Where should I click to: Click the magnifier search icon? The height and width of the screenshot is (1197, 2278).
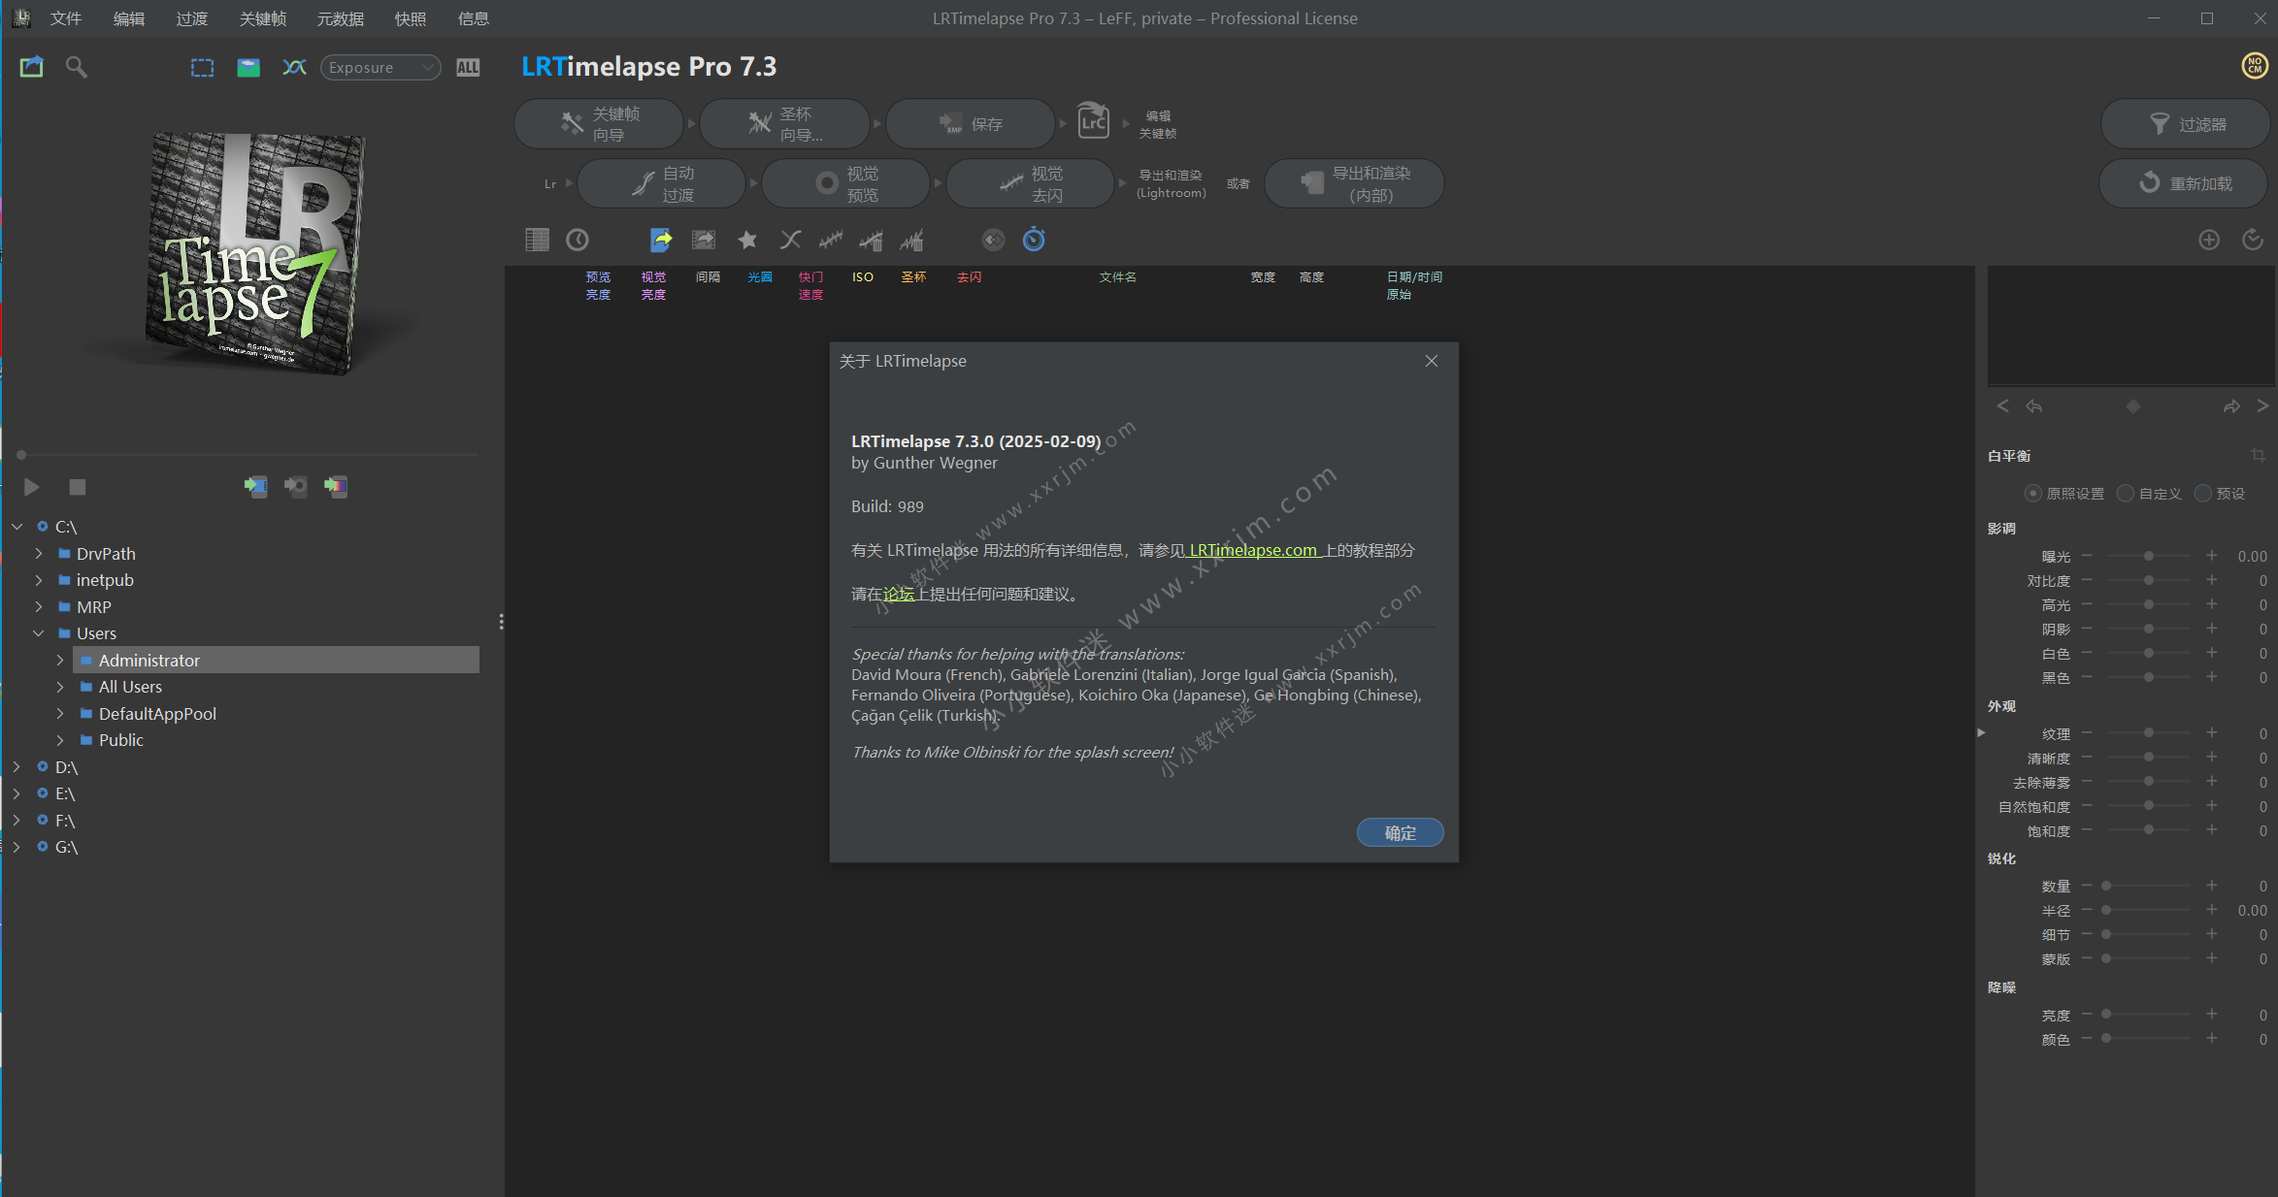[x=76, y=67]
